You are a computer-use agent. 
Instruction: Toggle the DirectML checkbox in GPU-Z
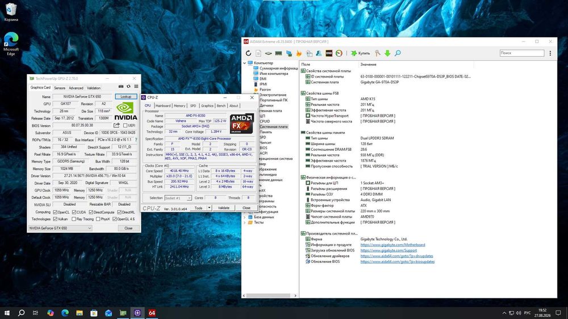(119, 212)
